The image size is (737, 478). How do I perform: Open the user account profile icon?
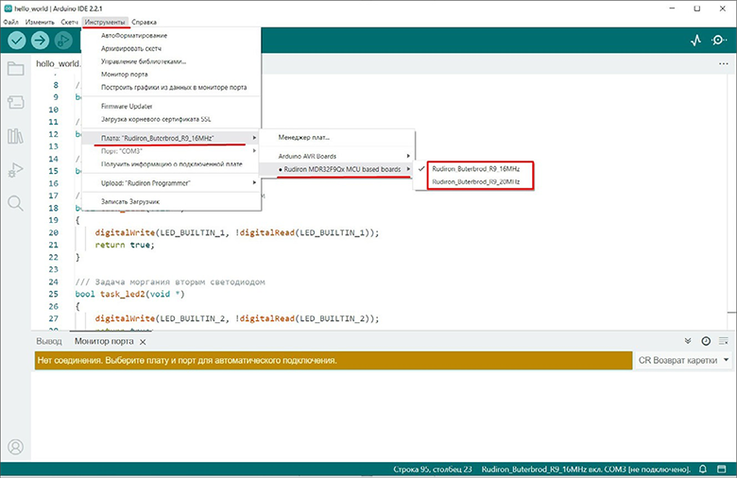[15, 447]
